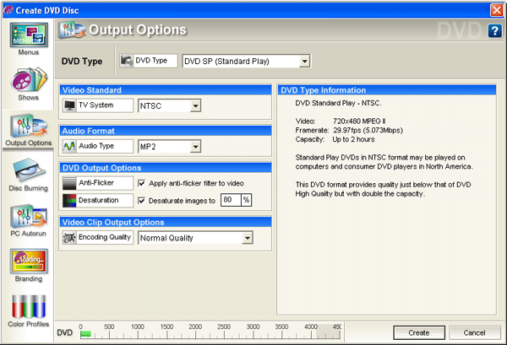Click the 720x480 MPEG II video value
This screenshot has width=507, height=345.
tap(359, 121)
